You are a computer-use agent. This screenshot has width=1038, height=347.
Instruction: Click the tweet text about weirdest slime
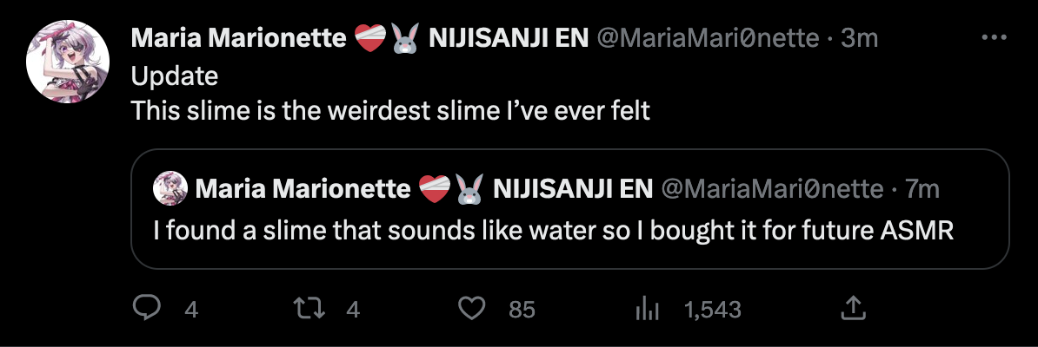pos(390,111)
